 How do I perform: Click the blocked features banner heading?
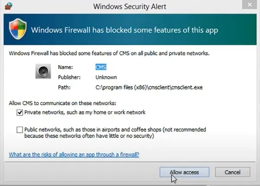pyautogui.click(x=124, y=30)
